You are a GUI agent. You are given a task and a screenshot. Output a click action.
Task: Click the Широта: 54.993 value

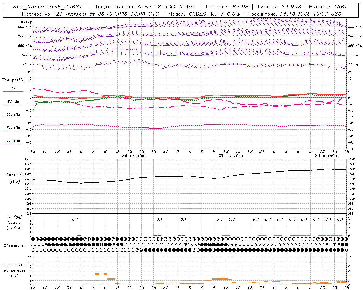pos(278,7)
